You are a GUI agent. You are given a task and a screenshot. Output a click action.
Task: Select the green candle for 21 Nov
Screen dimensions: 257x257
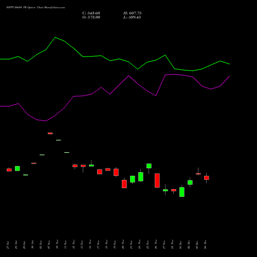pos(133,179)
